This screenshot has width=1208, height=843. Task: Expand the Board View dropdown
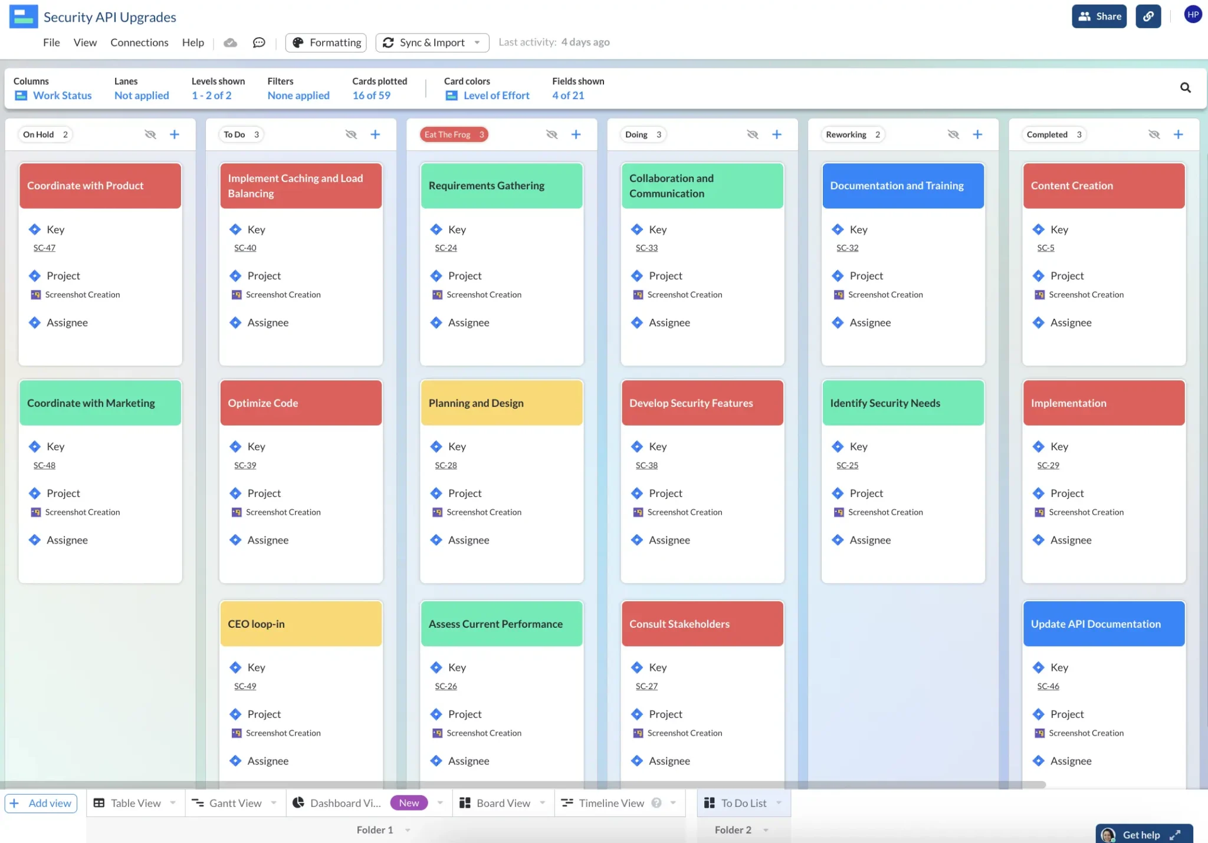pyautogui.click(x=543, y=803)
